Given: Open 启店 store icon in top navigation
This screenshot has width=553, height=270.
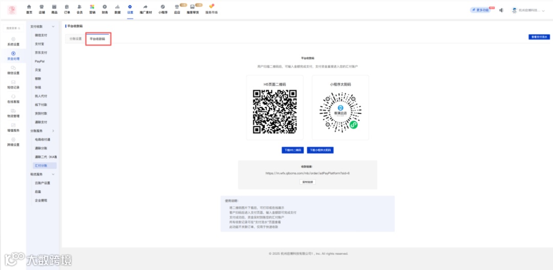Looking at the screenshot, I should pos(177,7).
